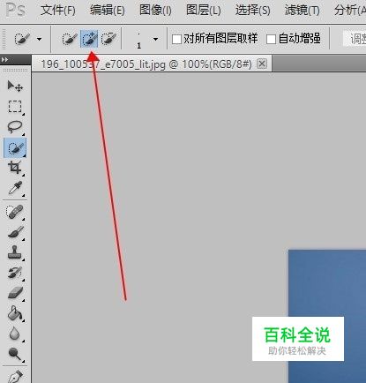Close the 196_100537_e7005_lit.jpg document tab
Image resolution: width=366 pixels, height=383 pixels.
click(x=262, y=64)
